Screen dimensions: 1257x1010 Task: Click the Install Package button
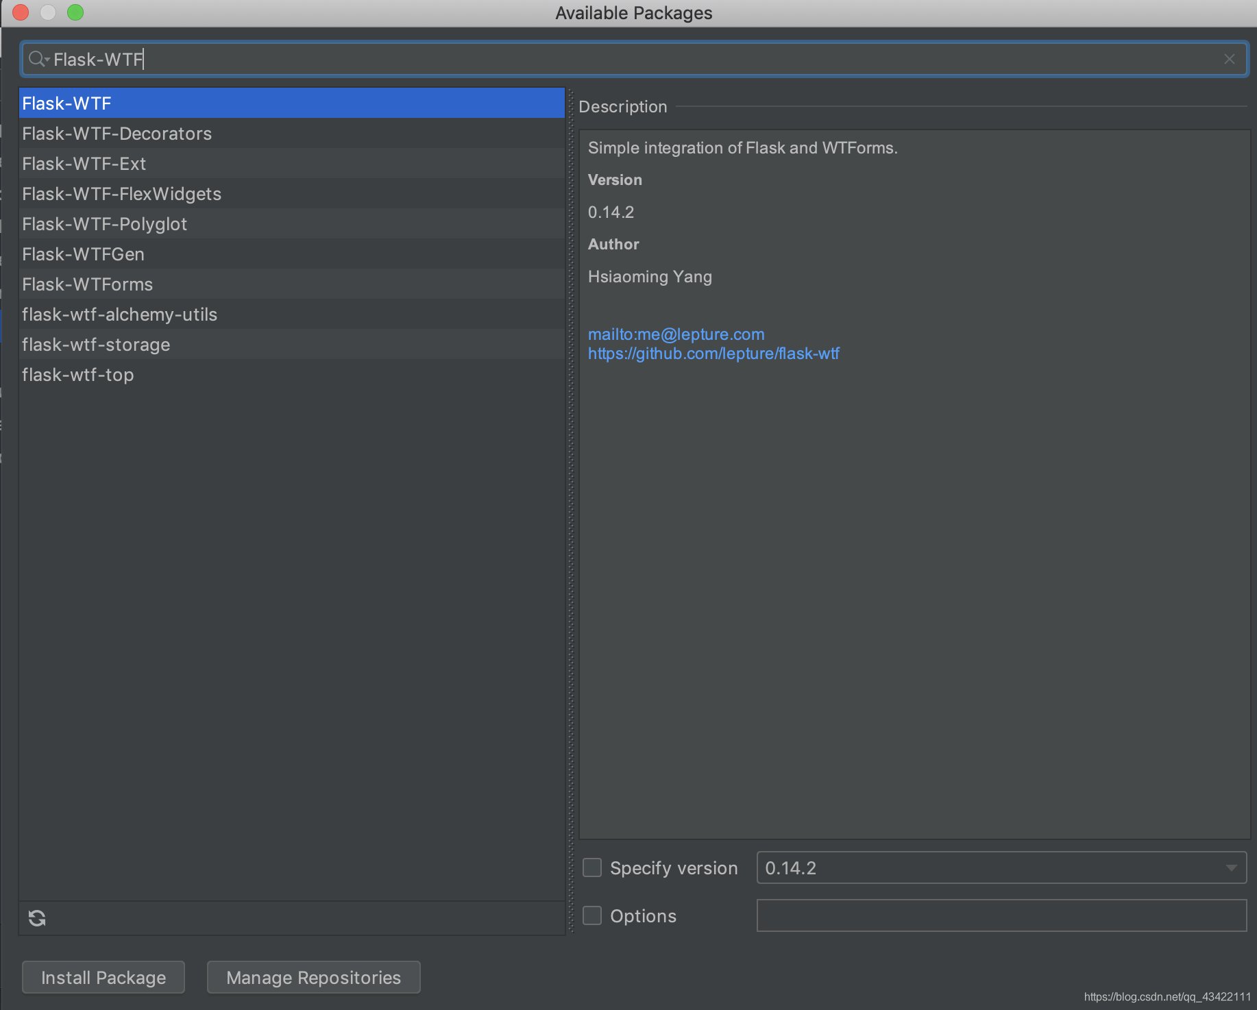click(103, 977)
